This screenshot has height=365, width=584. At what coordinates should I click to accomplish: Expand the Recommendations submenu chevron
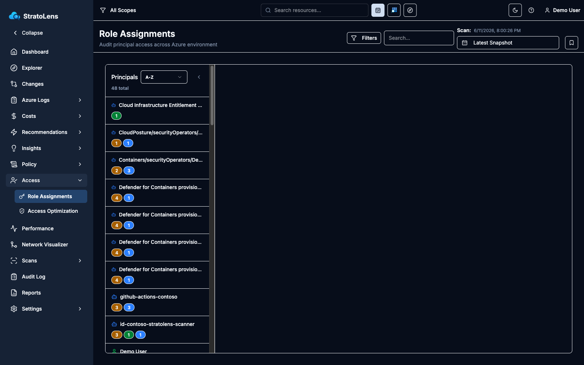coord(80,132)
